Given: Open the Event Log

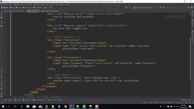Looking at the screenshot, I should coord(186,100).
